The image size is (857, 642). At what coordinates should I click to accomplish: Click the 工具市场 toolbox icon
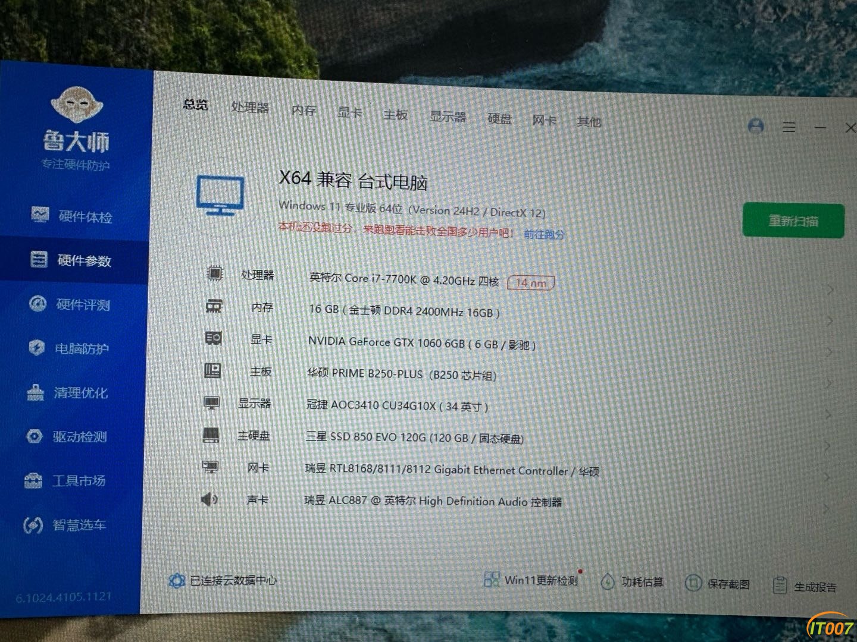pos(33,480)
